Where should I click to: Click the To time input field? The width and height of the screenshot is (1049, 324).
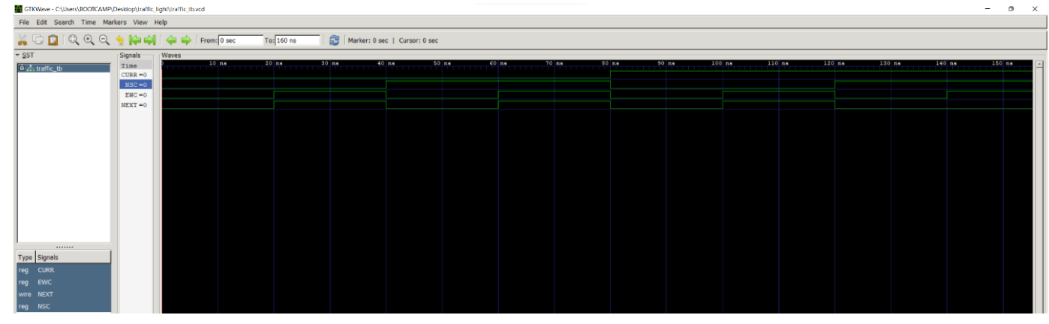(x=298, y=40)
